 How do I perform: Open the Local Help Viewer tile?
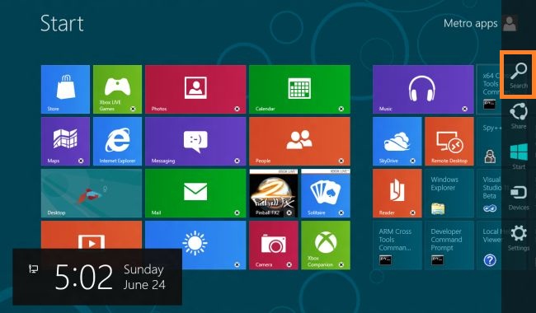[x=489, y=245]
